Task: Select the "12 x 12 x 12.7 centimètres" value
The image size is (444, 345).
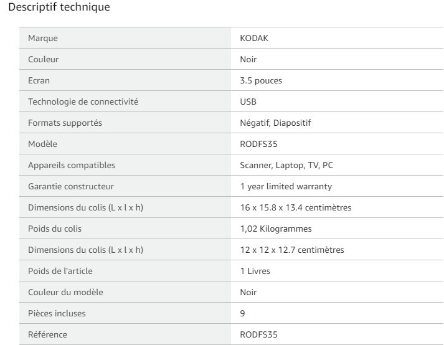Action: coord(292,250)
